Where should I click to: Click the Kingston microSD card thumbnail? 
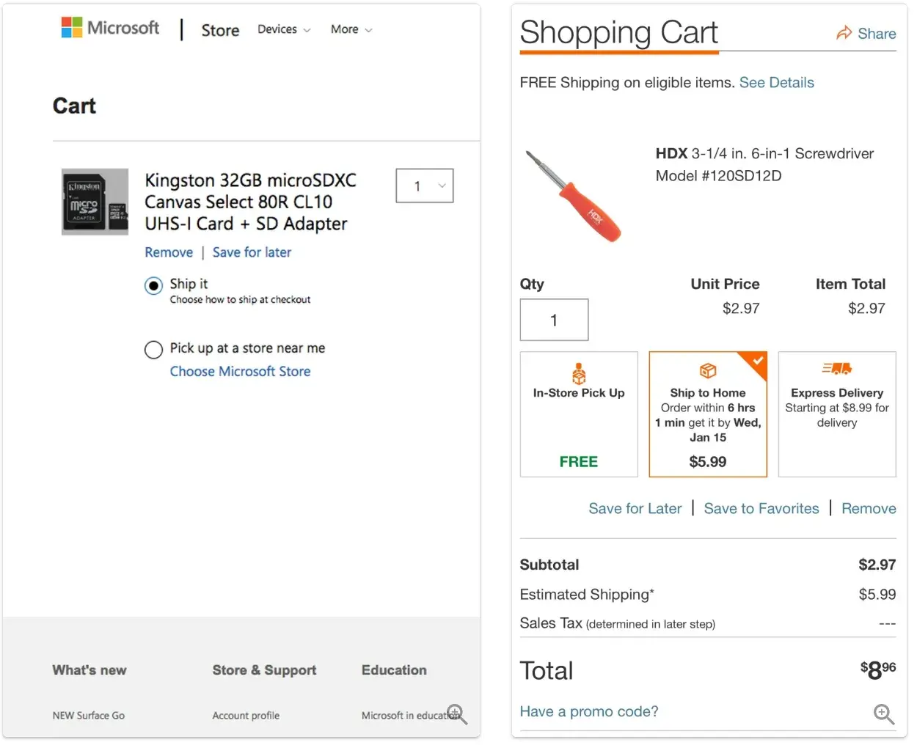tap(95, 202)
